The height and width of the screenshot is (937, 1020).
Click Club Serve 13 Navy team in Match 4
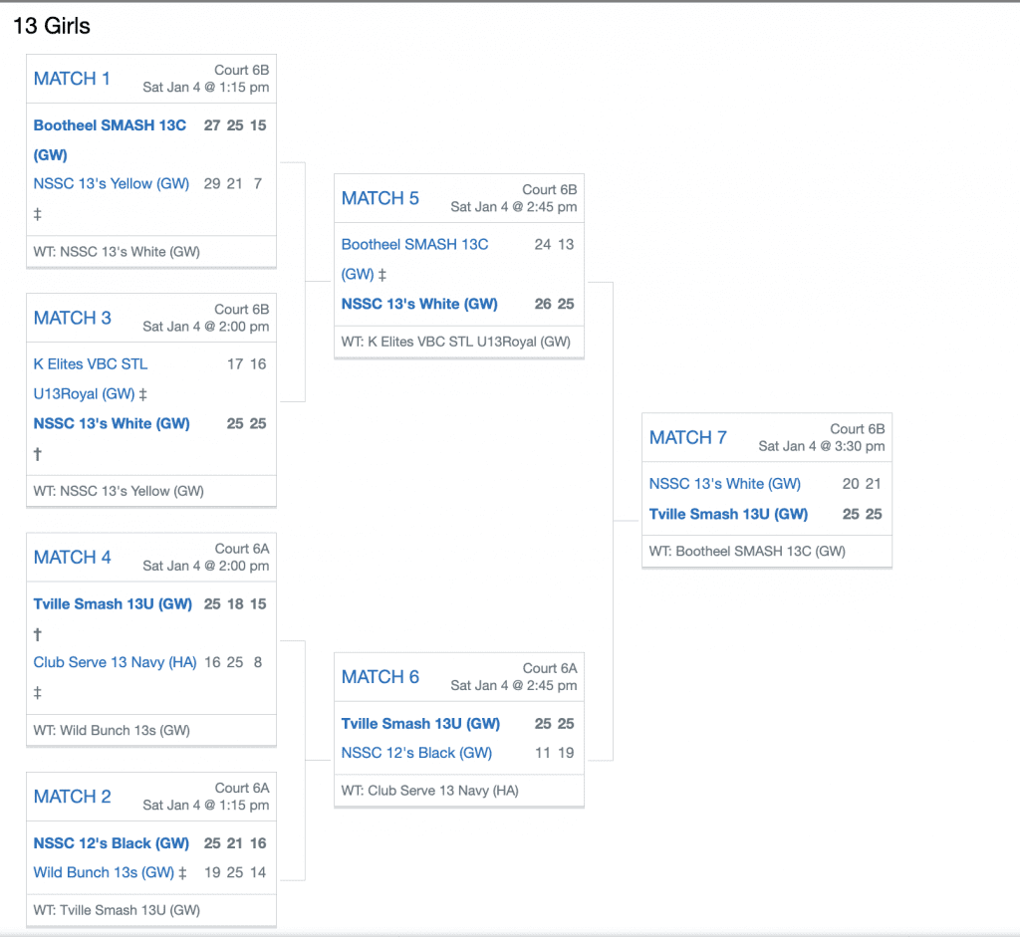(116, 662)
